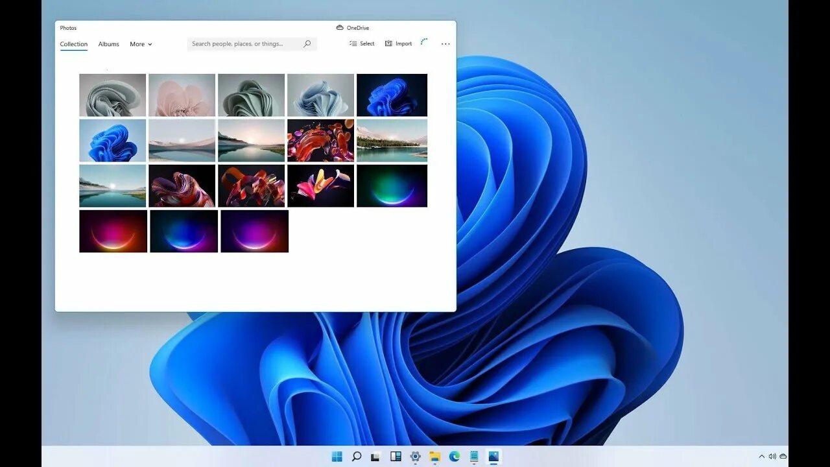Click the volume icon in system tray
830x467 pixels.
click(x=772, y=457)
